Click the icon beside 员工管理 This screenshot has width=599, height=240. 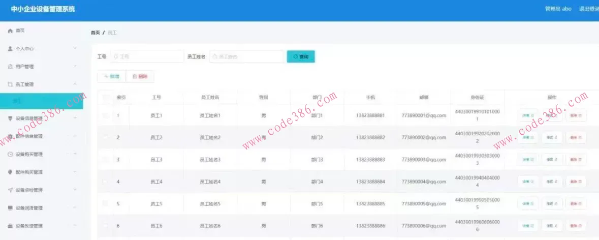[10, 84]
